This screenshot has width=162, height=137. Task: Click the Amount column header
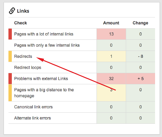tap(111, 23)
